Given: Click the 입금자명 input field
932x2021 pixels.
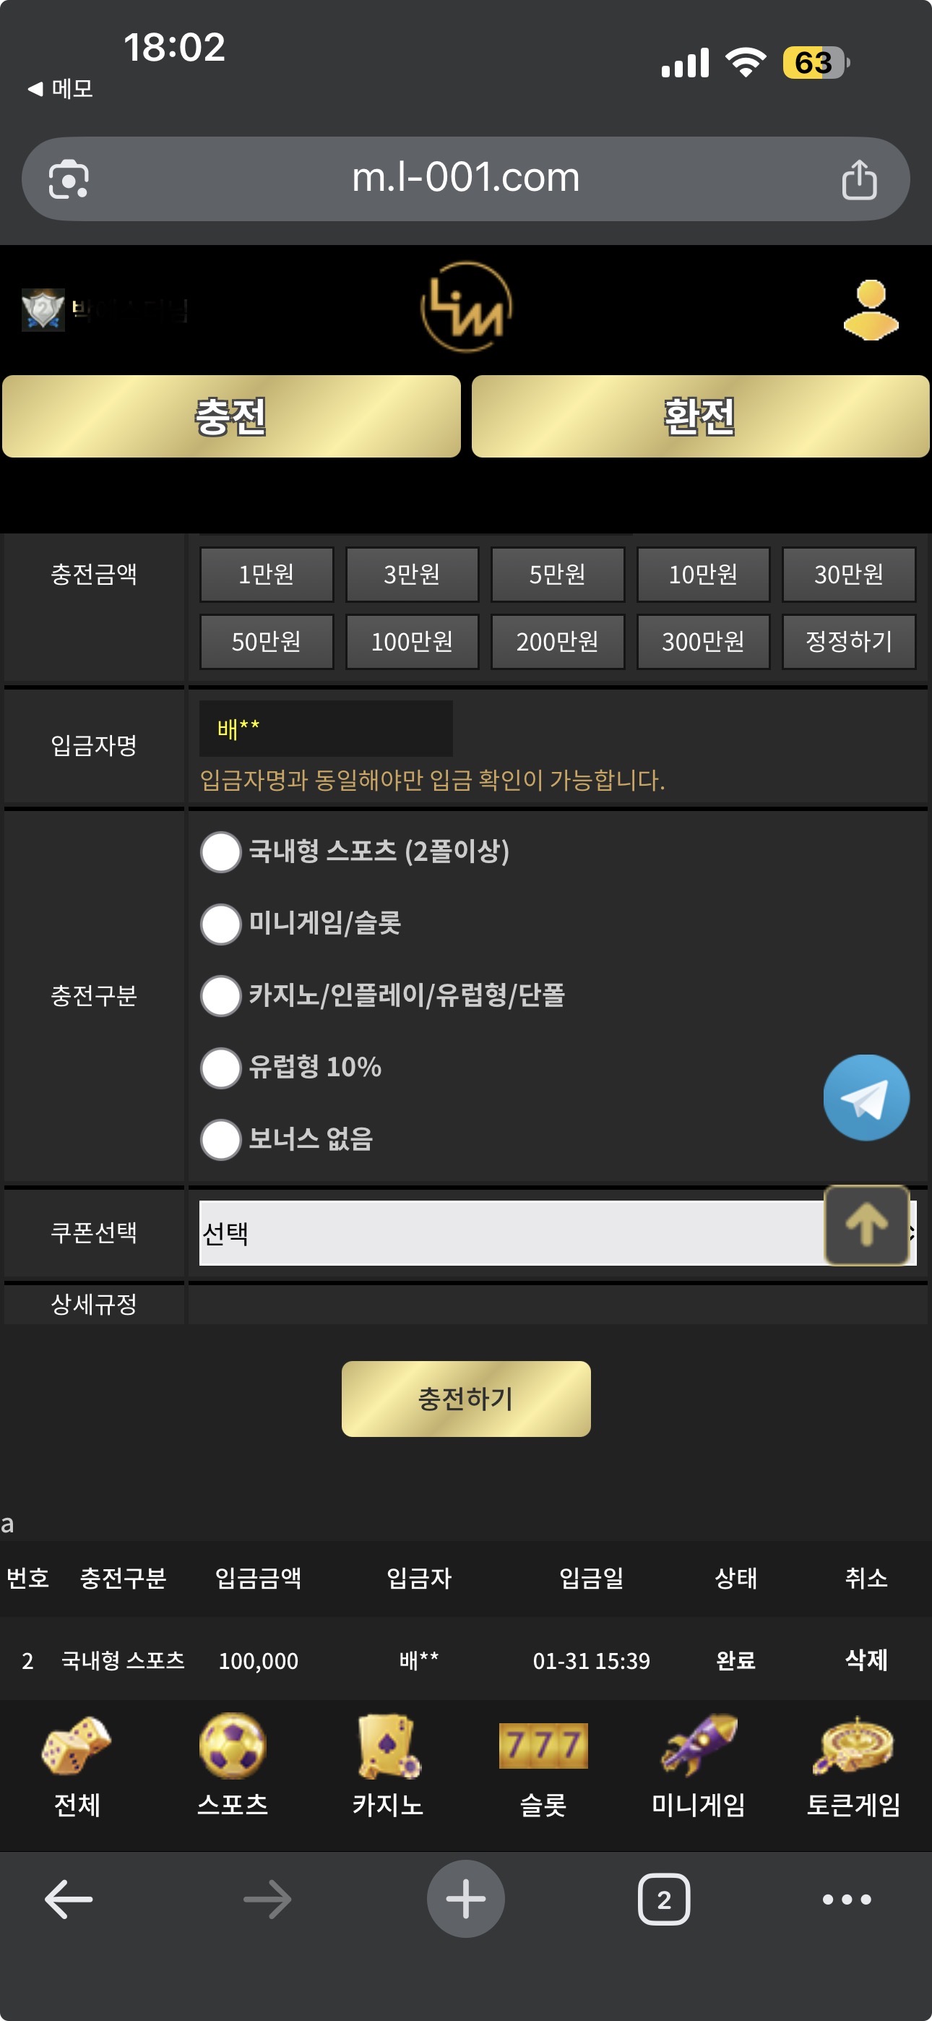Looking at the screenshot, I should coord(326,729).
